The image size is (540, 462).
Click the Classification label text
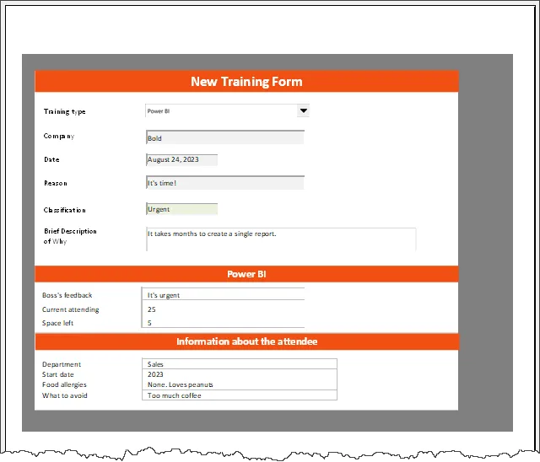click(x=65, y=210)
